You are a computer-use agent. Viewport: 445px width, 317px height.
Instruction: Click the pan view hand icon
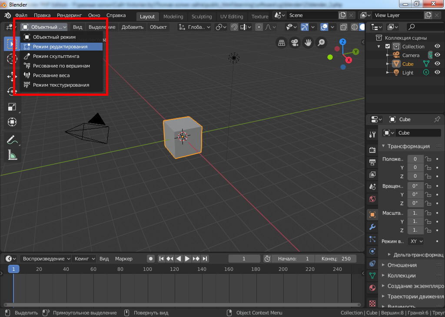click(x=308, y=43)
